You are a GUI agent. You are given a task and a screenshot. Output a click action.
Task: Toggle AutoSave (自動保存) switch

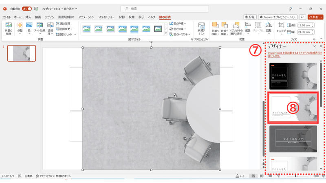[x=27, y=9]
